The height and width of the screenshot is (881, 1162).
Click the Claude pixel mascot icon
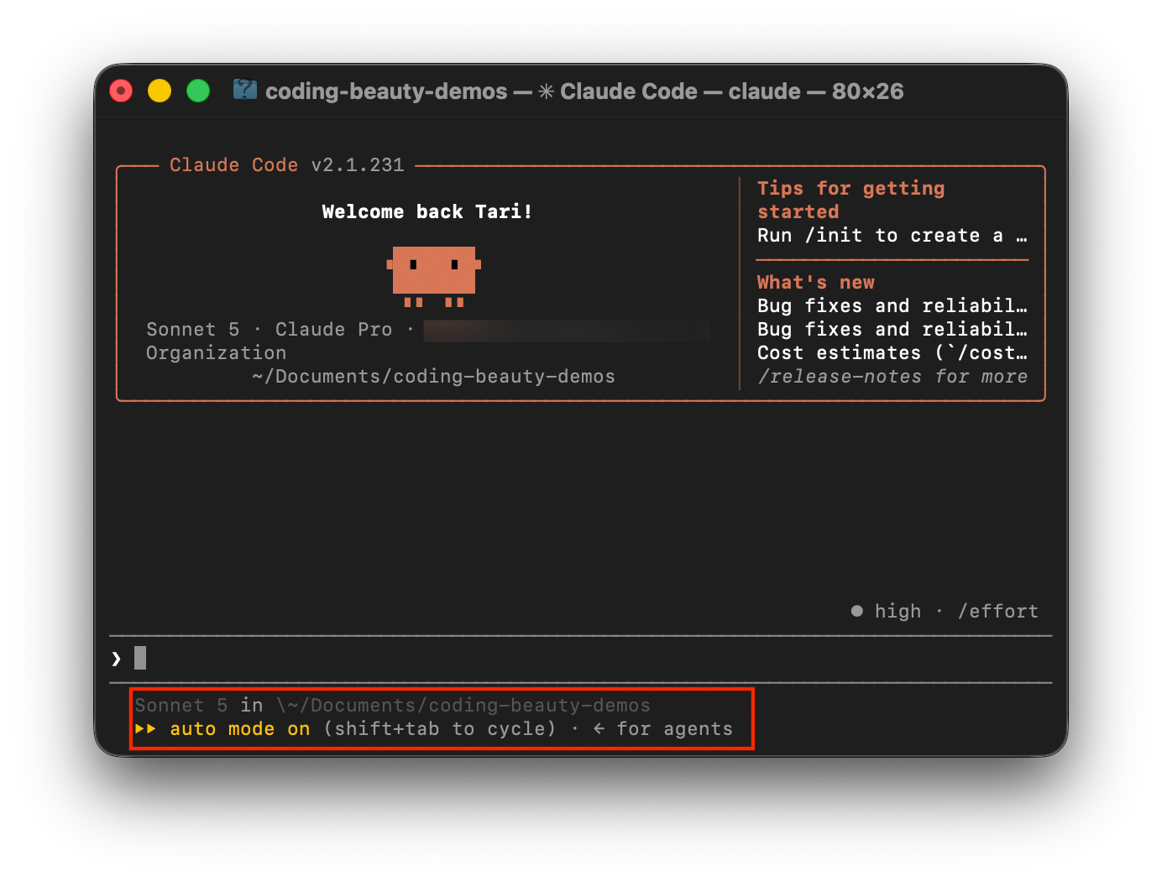(433, 276)
